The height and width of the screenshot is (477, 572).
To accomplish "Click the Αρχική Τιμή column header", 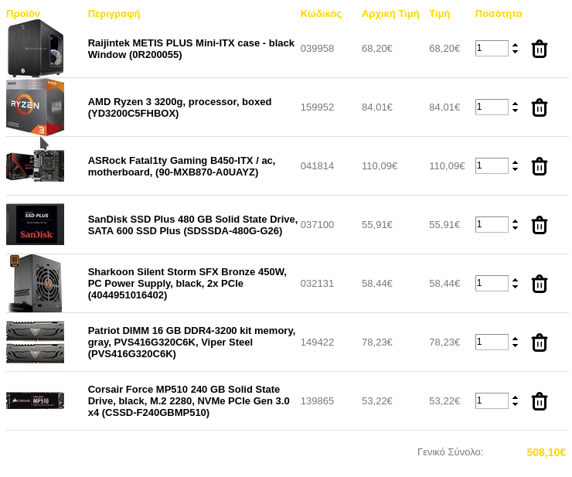I will (x=390, y=14).
